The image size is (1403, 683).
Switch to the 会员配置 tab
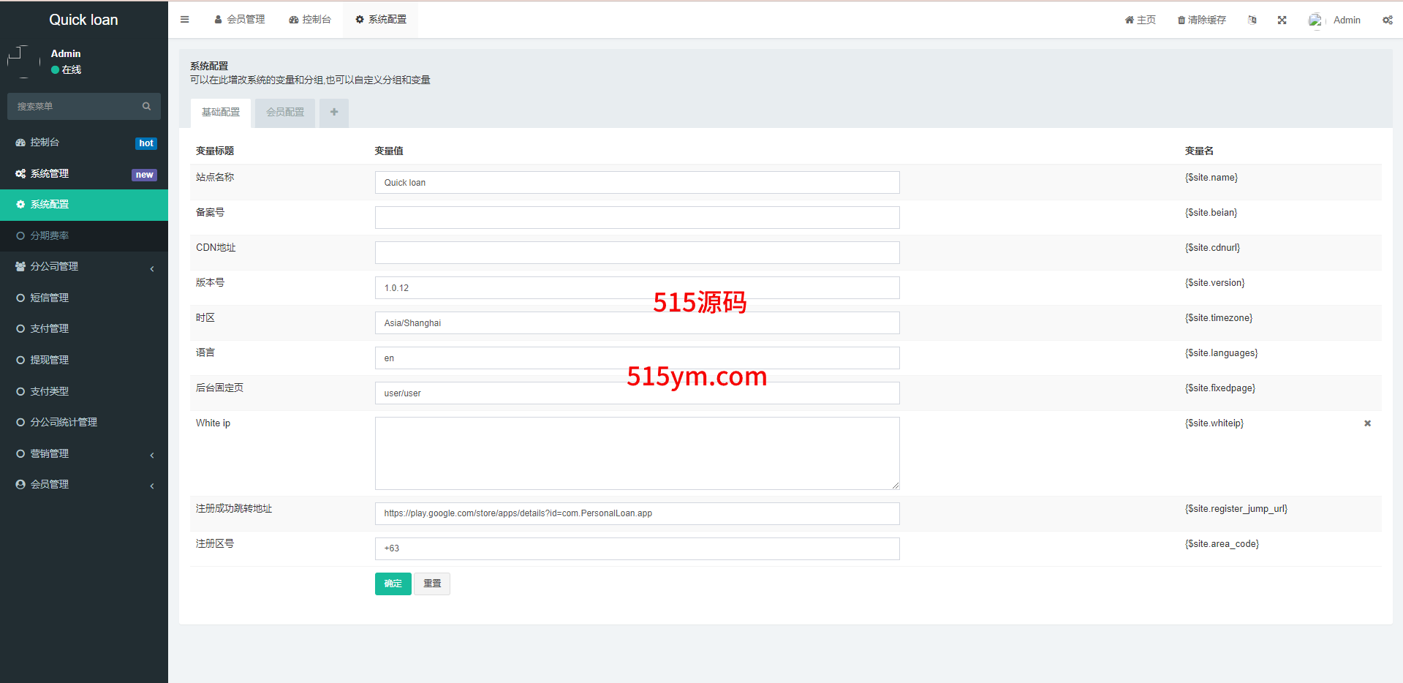285,113
